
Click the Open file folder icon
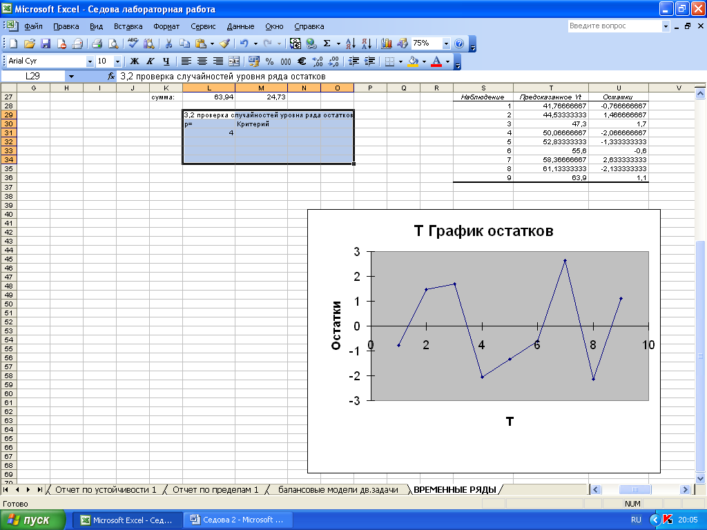[x=29, y=43]
